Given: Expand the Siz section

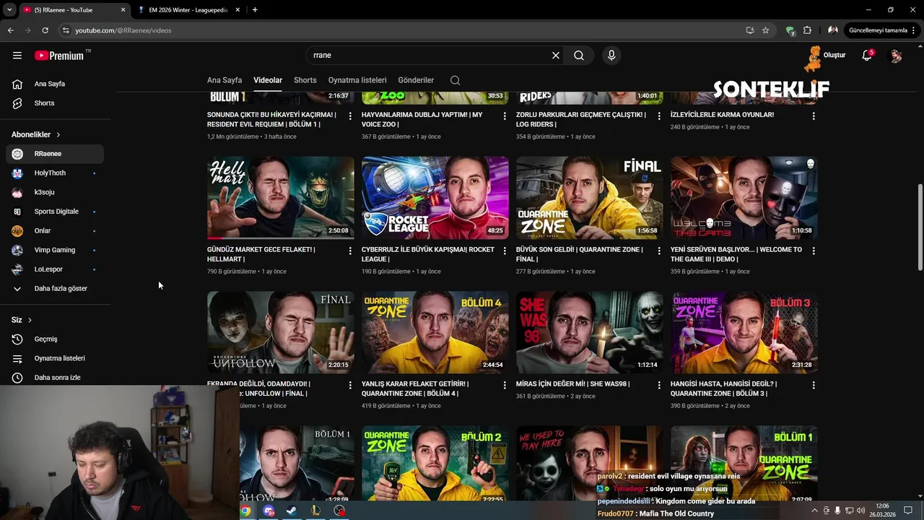Looking at the screenshot, I should coord(22,320).
